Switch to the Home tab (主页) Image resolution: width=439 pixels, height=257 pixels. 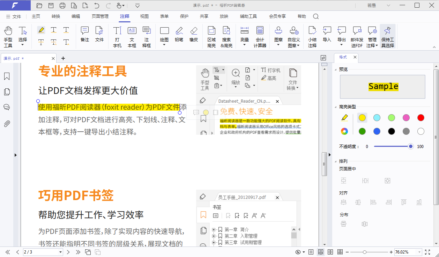(36, 16)
